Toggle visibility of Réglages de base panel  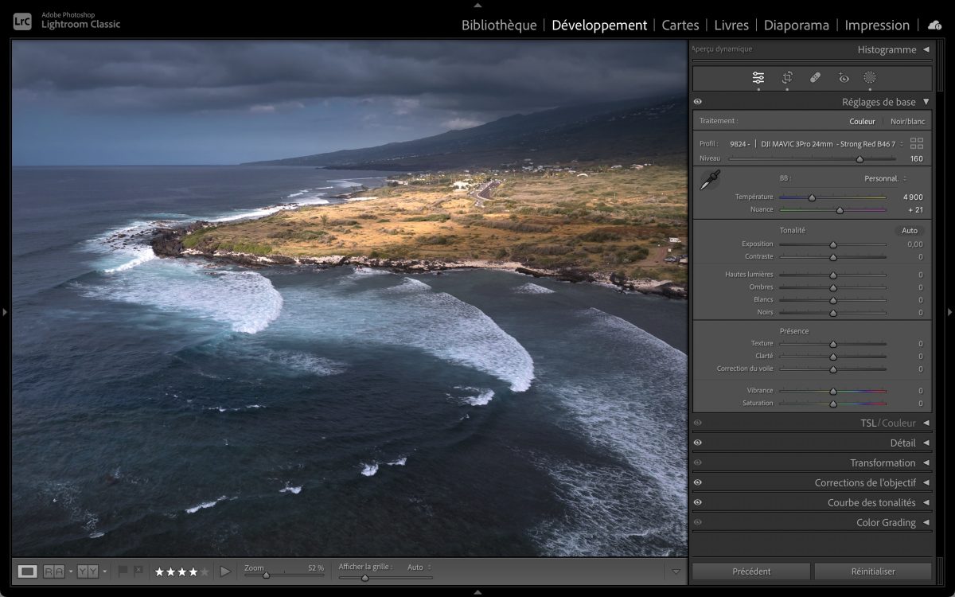coord(698,102)
